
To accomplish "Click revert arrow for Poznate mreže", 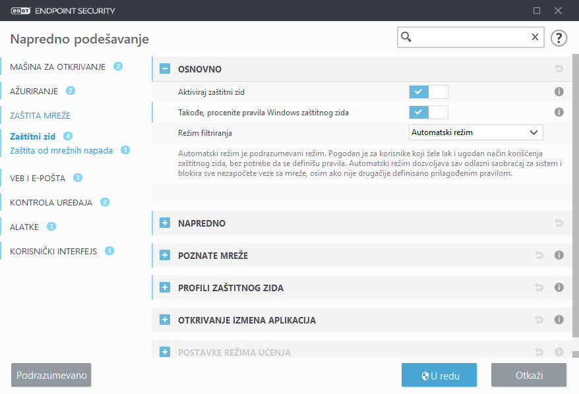I will tap(539, 255).
